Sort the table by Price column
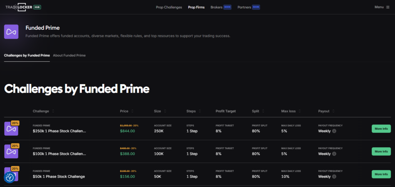Image resolution: width=395 pixels, height=187 pixels. (132, 111)
